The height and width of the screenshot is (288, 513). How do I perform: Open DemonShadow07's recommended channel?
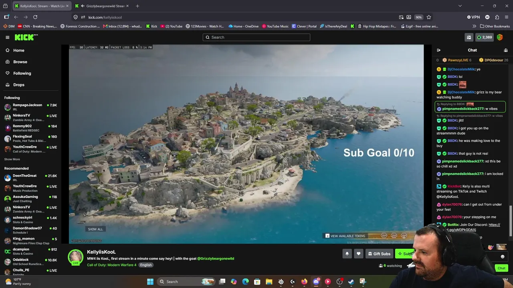(30, 230)
